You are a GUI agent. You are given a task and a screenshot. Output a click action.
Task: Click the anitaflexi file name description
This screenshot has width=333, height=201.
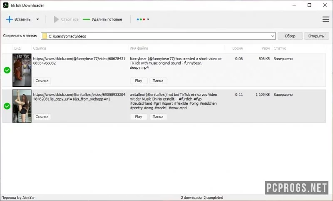(174, 101)
